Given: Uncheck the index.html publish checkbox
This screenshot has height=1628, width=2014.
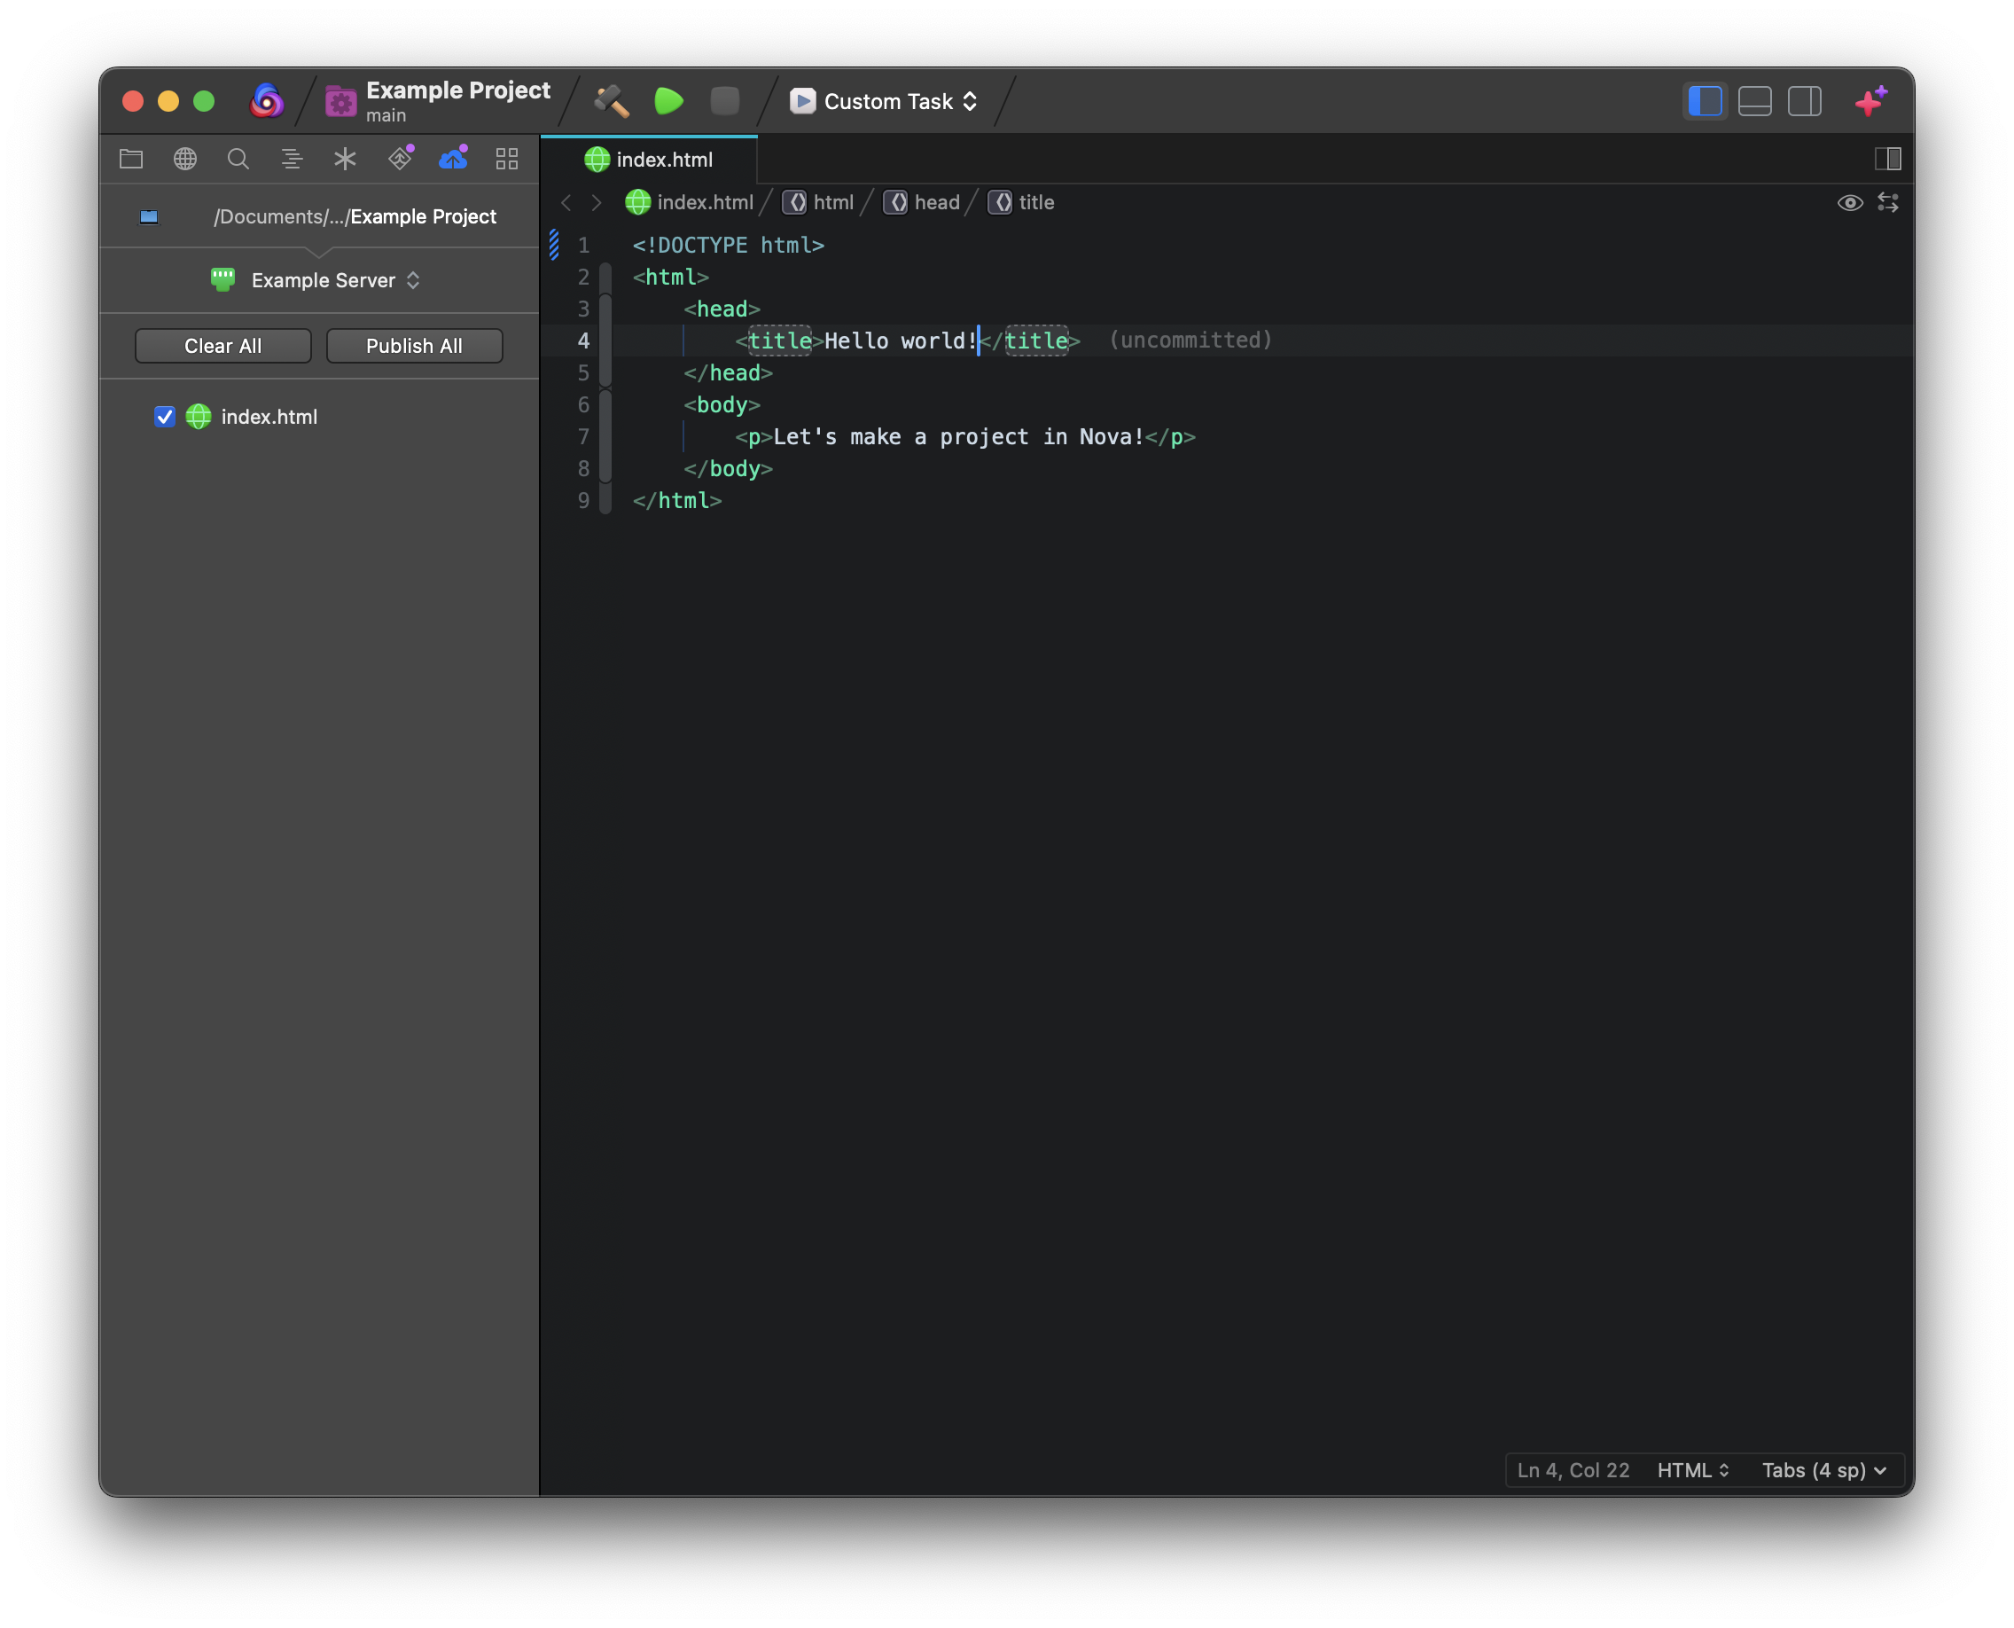Looking at the screenshot, I should point(164,417).
